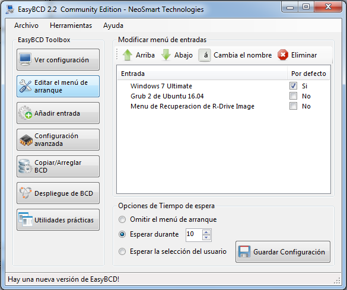Open Utilidades prácticas
This screenshot has height=290, width=347.
click(x=58, y=220)
